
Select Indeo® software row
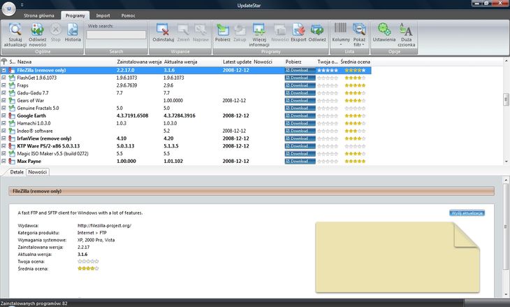tap(185, 131)
